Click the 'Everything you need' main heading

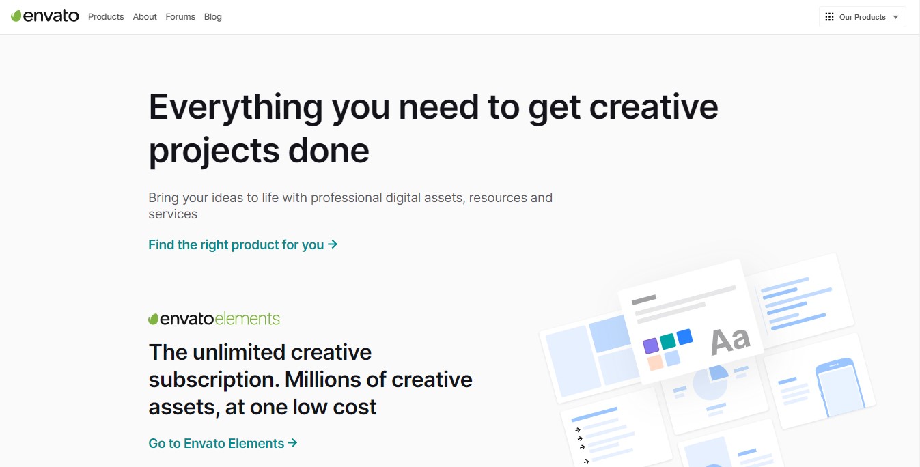click(x=433, y=128)
